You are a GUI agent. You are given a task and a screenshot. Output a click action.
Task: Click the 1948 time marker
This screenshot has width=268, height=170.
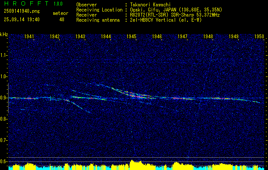point(208,36)
